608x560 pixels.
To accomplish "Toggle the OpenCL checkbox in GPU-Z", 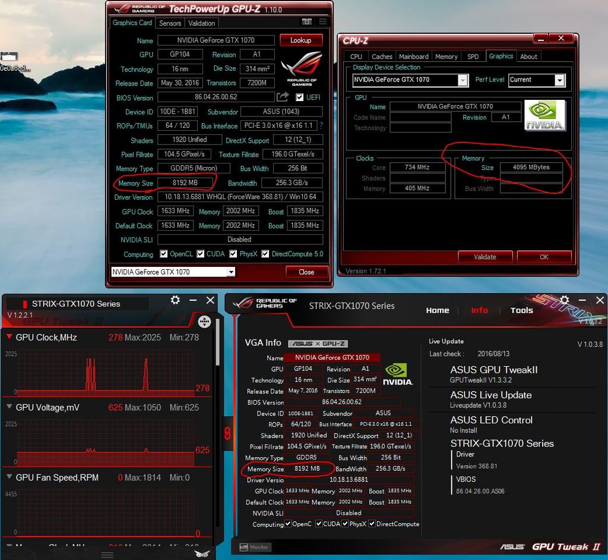I will 164,254.
